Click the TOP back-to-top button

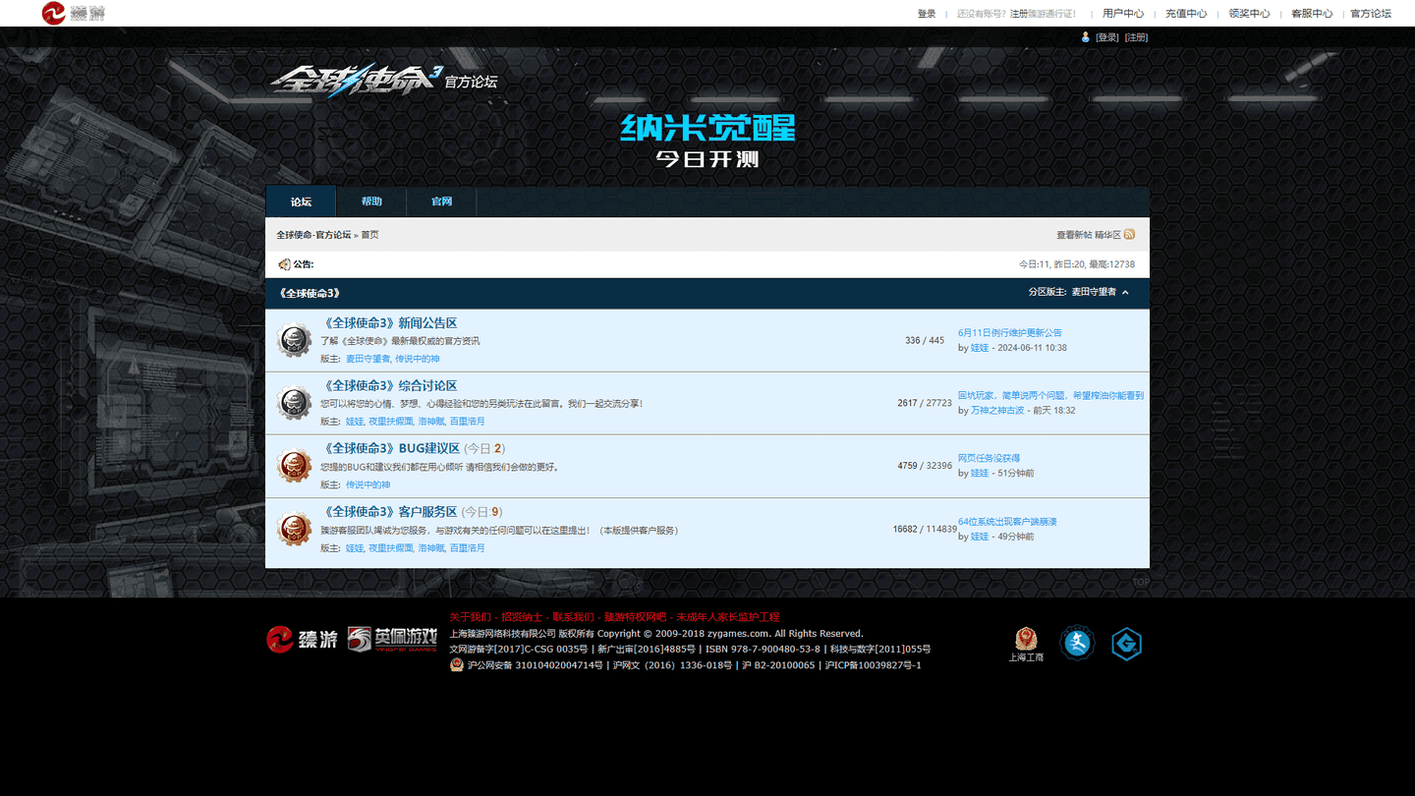pos(1140,582)
